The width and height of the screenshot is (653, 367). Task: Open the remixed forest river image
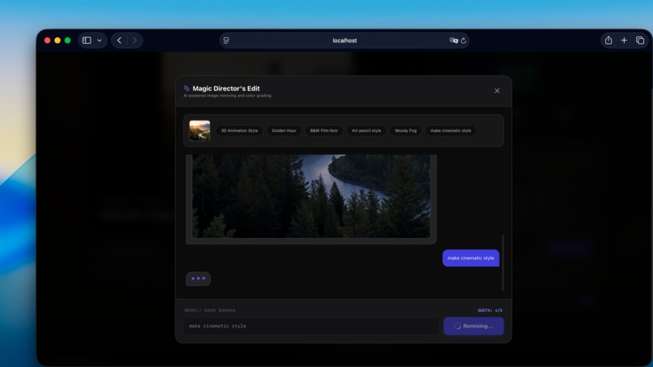[x=311, y=196]
